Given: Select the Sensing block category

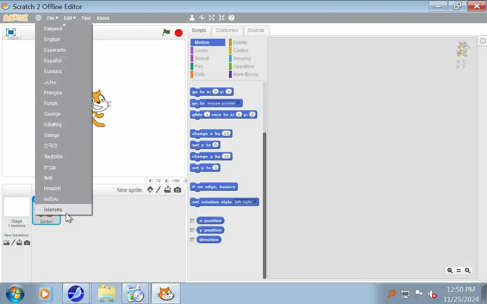Looking at the screenshot, I should click(x=242, y=59).
